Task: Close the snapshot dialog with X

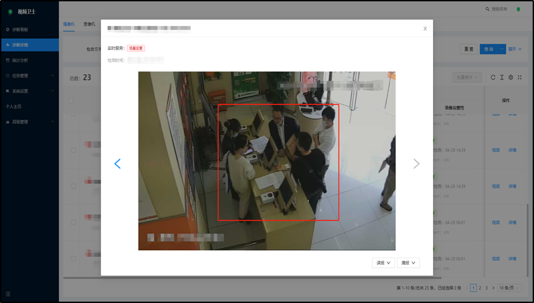Action: coord(425,29)
